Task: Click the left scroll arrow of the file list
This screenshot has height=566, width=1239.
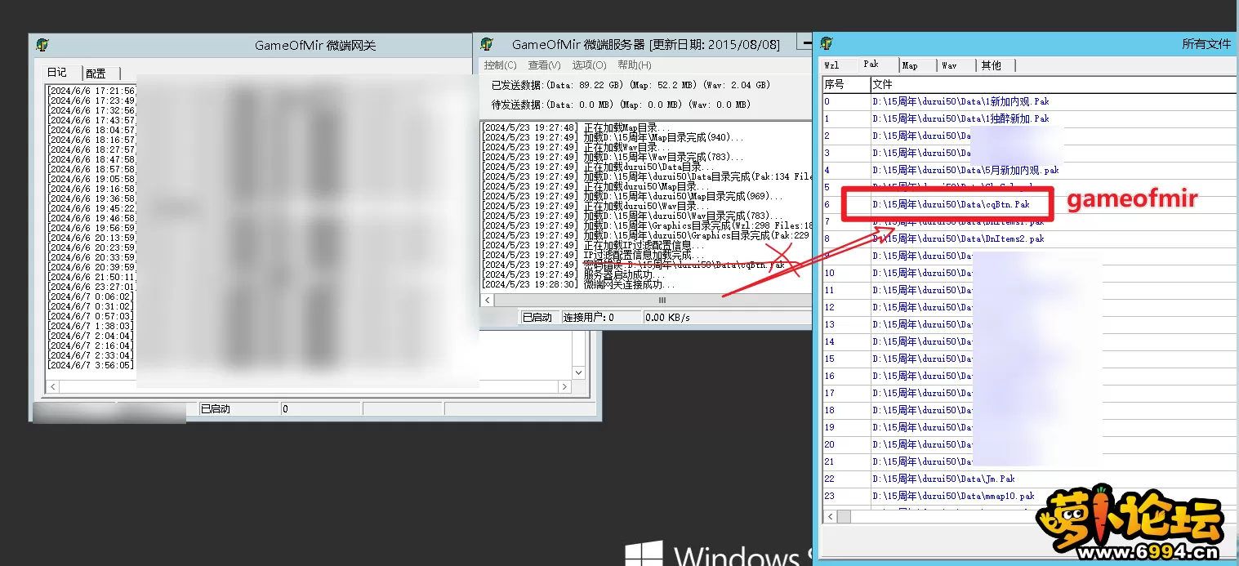Action: tap(830, 516)
